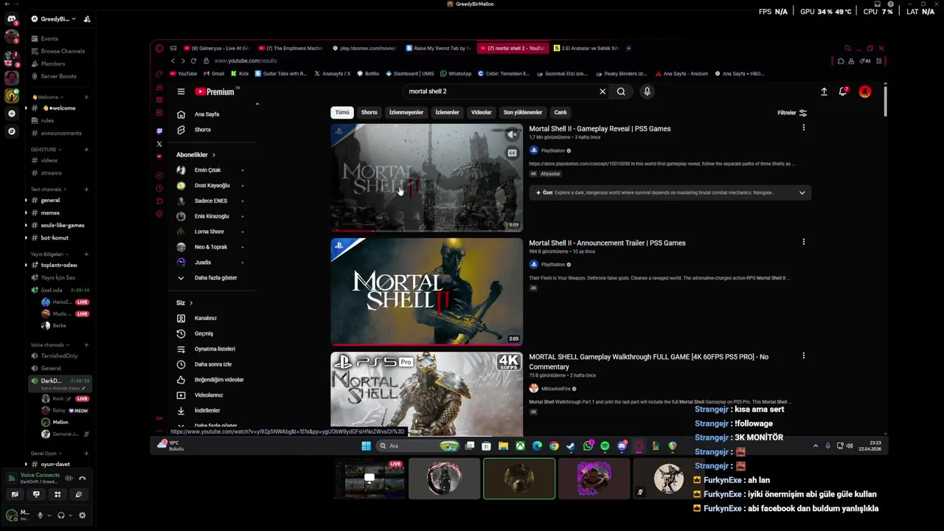Viewport: 944px width, 531px height.
Task: Clear the search box with the X icon
Action: tap(602, 91)
